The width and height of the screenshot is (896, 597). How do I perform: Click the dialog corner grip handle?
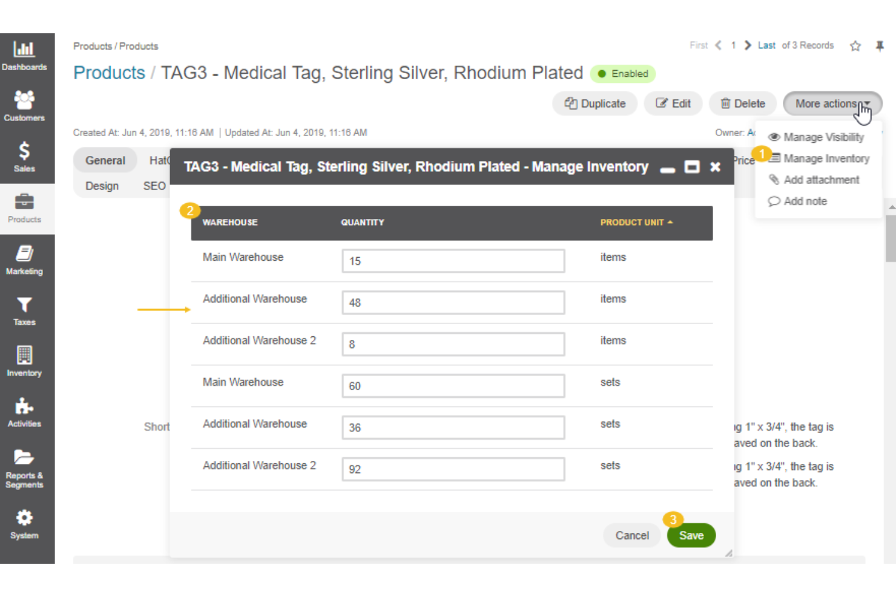point(729,553)
